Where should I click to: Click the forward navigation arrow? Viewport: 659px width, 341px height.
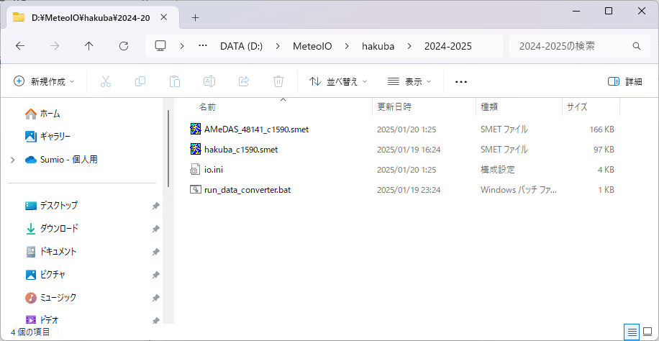[x=54, y=46]
